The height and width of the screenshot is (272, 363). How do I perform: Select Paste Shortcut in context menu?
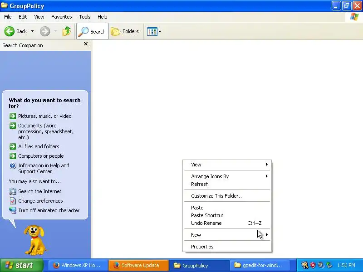(x=227, y=215)
